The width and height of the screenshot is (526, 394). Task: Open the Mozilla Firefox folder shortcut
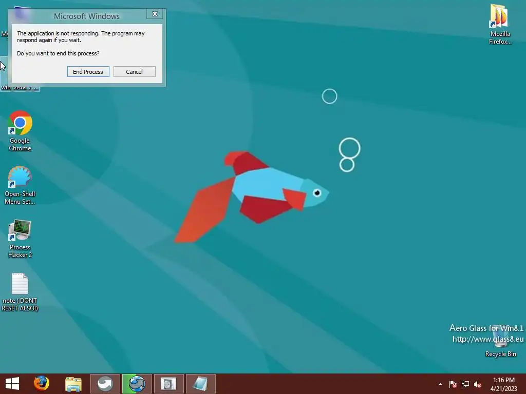pos(499,24)
